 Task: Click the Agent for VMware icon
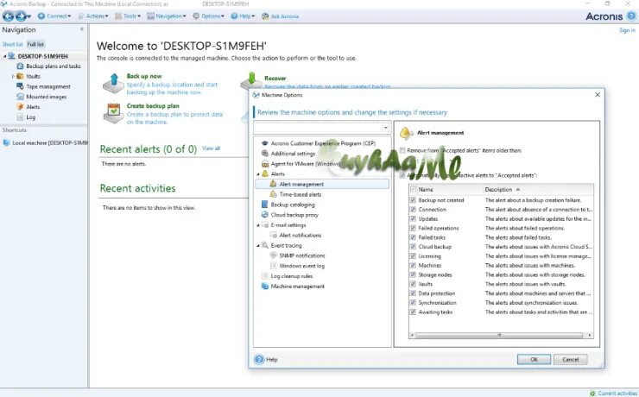[x=265, y=164]
